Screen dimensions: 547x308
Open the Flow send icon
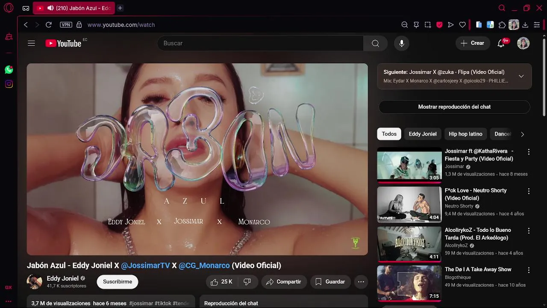click(x=450, y=25)
